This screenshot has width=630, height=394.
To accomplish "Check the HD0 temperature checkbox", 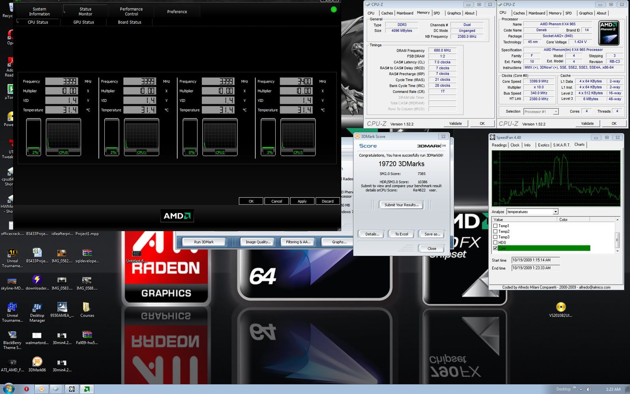I will tap(495, 243).
